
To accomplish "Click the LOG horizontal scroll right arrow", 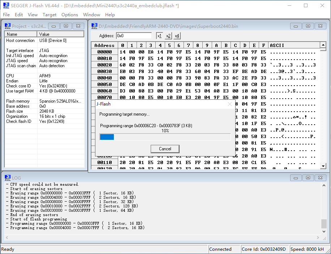I will (x=318, y=238).
